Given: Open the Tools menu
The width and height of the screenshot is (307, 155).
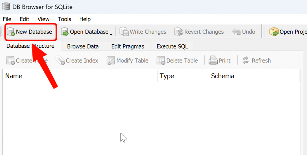Looking at the screenshot, I should point(64,19).
